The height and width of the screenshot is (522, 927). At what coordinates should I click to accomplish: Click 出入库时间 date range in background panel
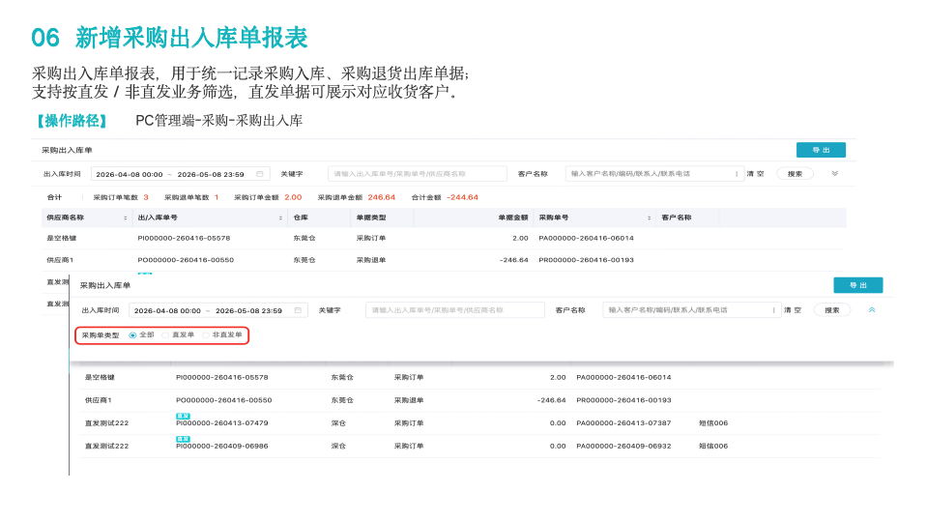tap(181, 174)
